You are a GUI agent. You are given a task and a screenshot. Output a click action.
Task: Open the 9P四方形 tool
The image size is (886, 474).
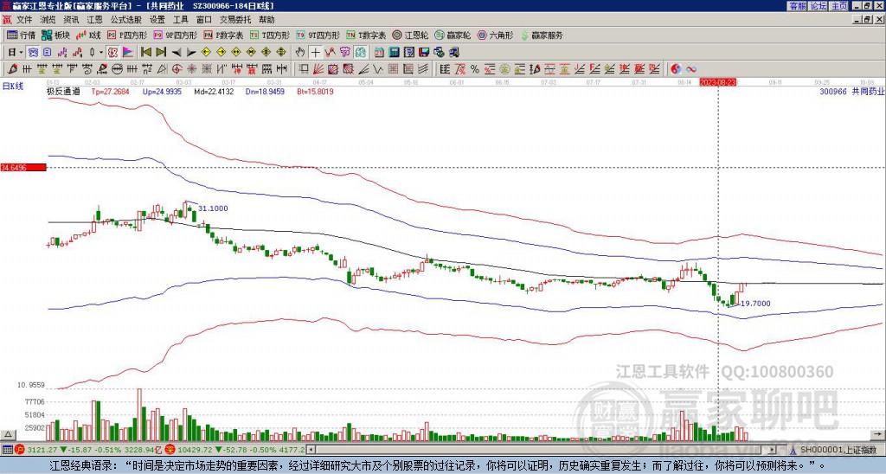click(175, 35)
